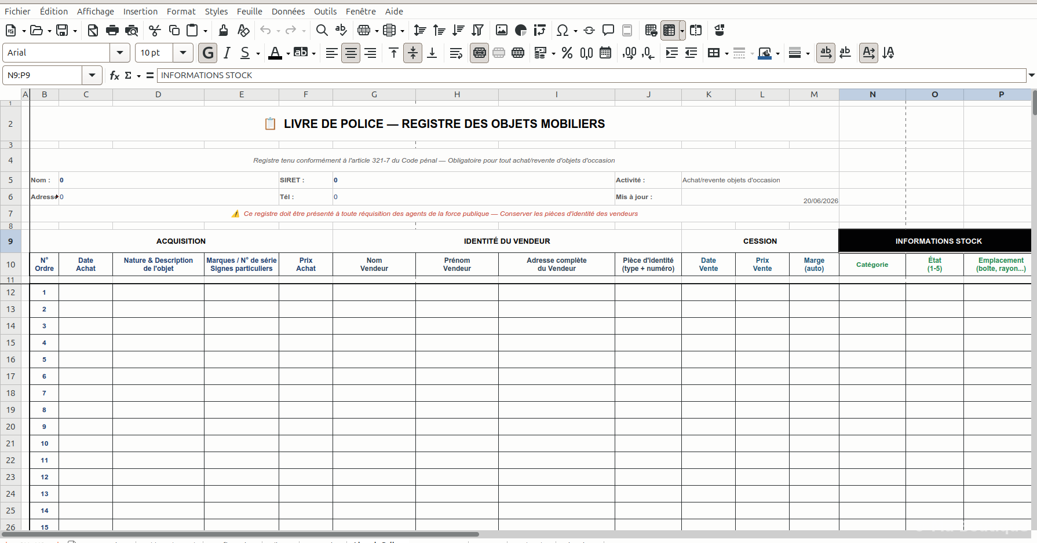Select column N header
The image size is (1037, 543).
872,94
